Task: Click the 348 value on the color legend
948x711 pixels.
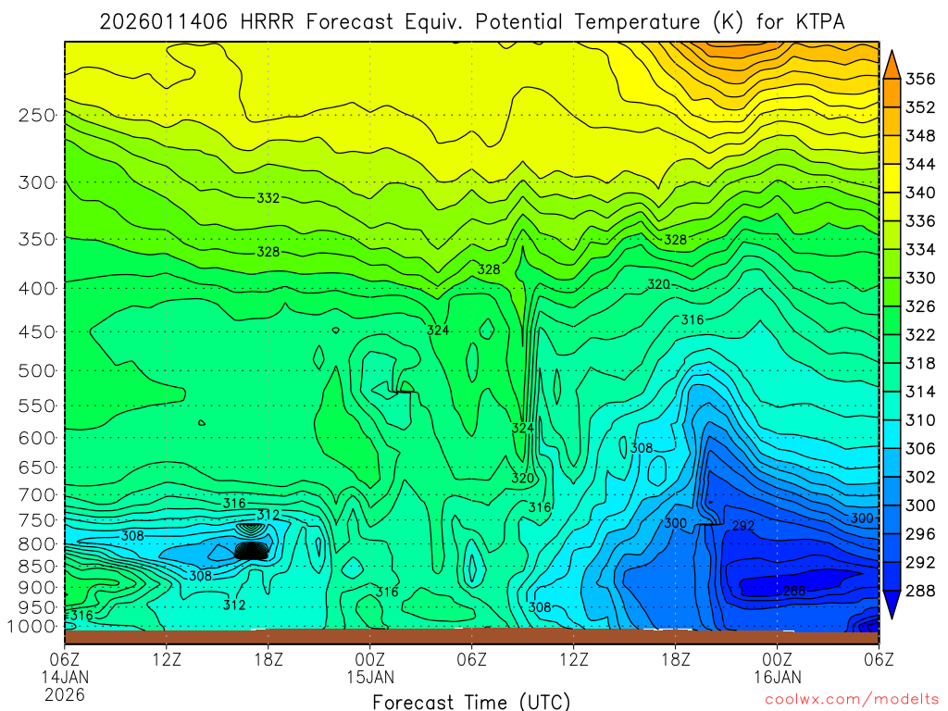Action: pyautogui.click(x=920, y=136)
